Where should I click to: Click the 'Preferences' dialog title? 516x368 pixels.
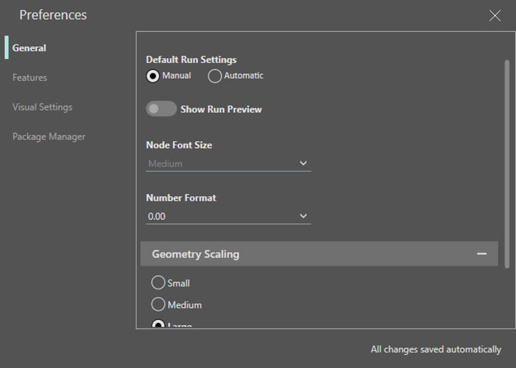click(53, 15)
